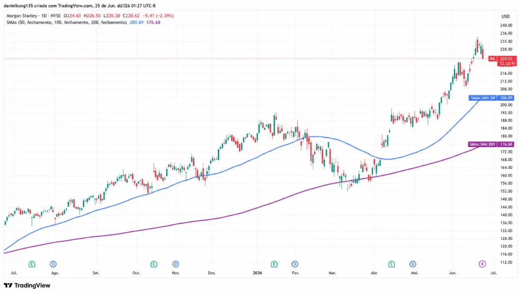
Task: Open the dividend D marker above Nov.
Action: pyautogui.click(x=176, y=264)
